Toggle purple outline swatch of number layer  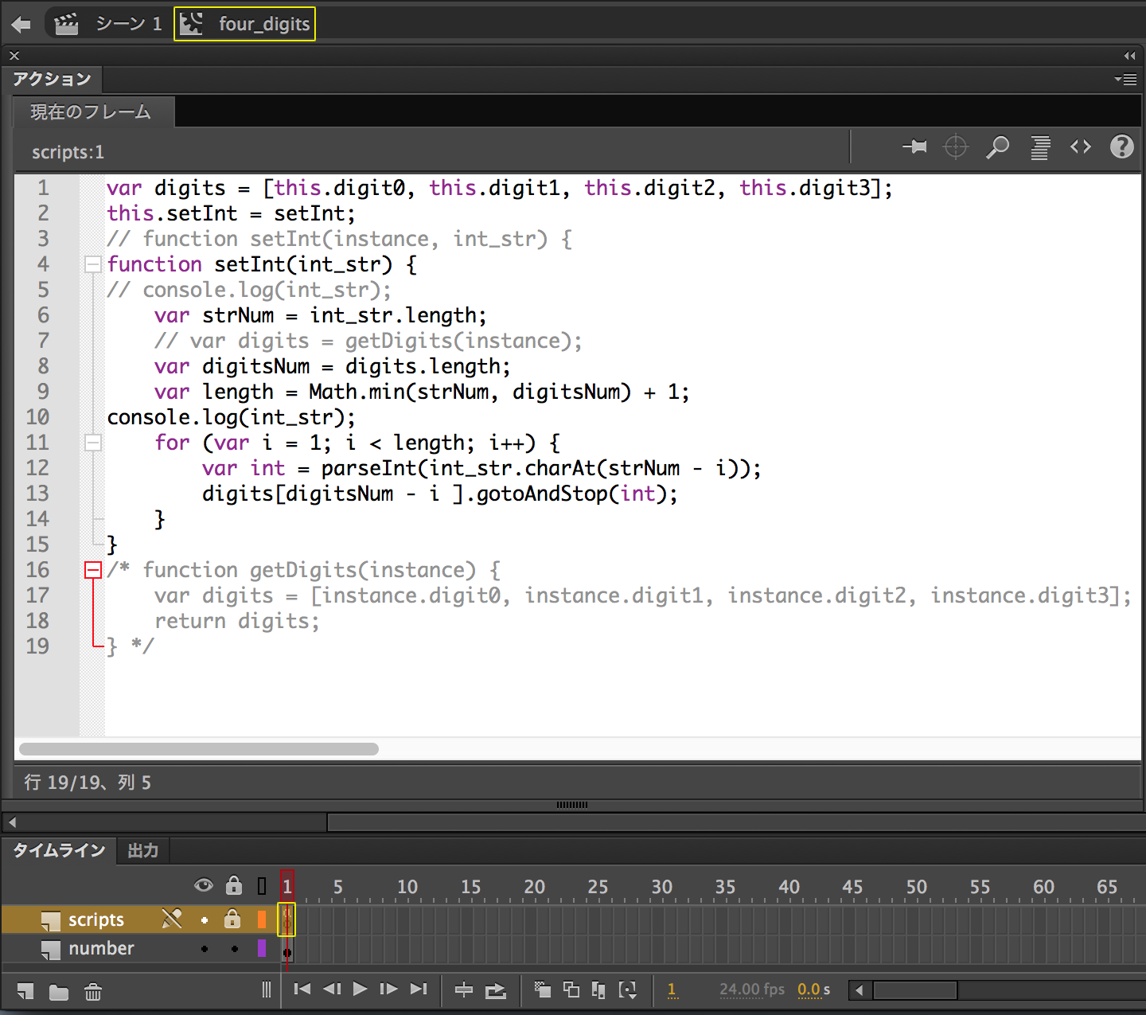262,948
